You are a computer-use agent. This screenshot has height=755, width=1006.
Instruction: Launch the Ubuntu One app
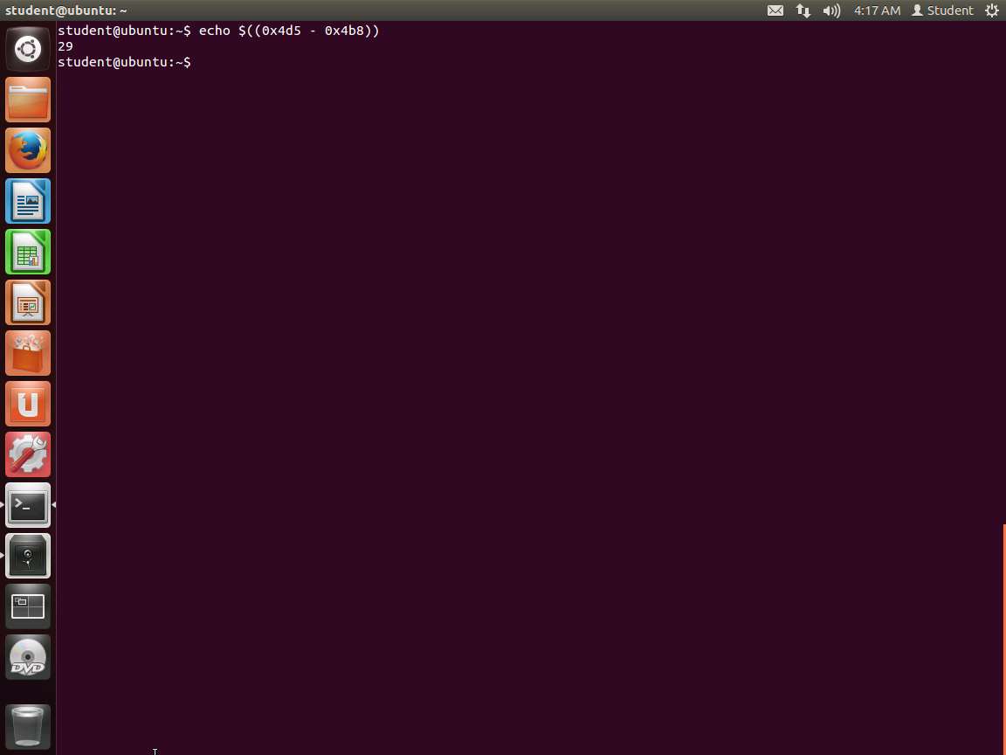[x=28, y=404]
